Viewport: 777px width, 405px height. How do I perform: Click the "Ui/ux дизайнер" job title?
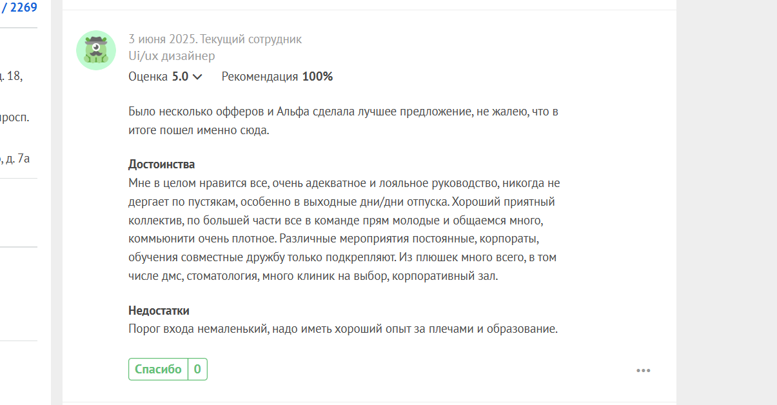(172, 56)
